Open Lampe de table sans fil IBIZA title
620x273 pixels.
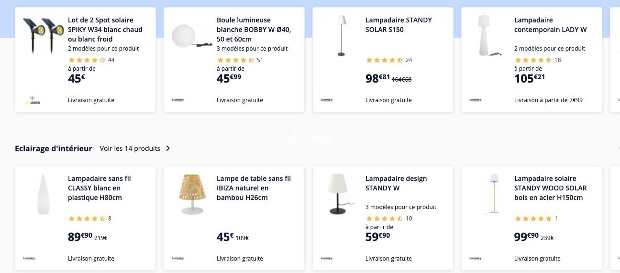point(254,188)
